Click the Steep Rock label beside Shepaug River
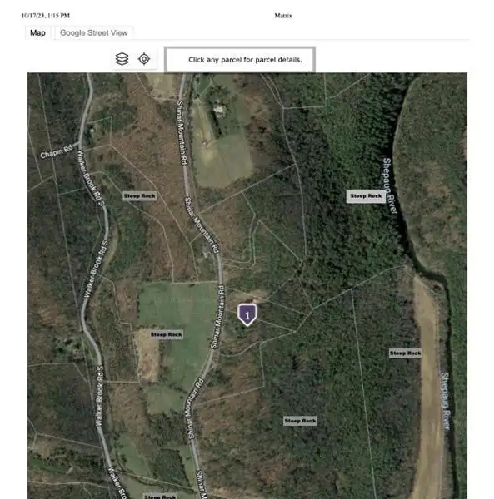This screenshot has height=499, width=494. [366, 196]
